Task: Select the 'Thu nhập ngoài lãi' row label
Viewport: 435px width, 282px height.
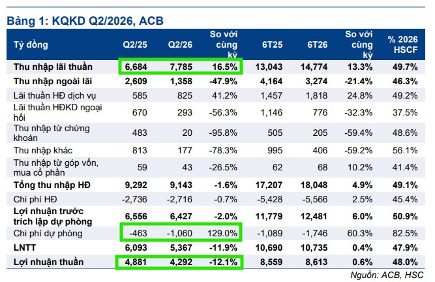Action: (53, 82)
